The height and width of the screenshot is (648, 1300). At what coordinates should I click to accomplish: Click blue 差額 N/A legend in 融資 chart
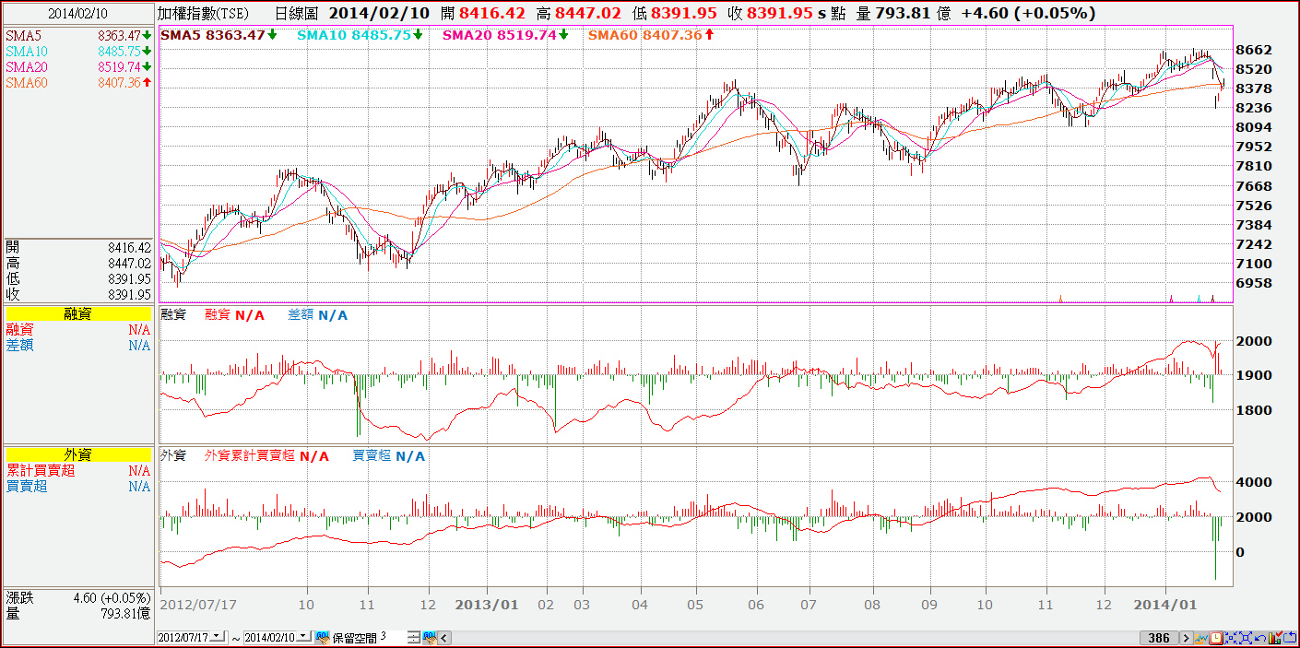(317, 315)
